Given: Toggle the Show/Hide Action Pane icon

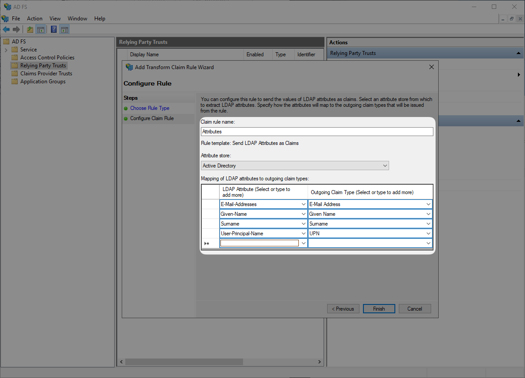Looking at the screenshot, I should click(65, 29).
